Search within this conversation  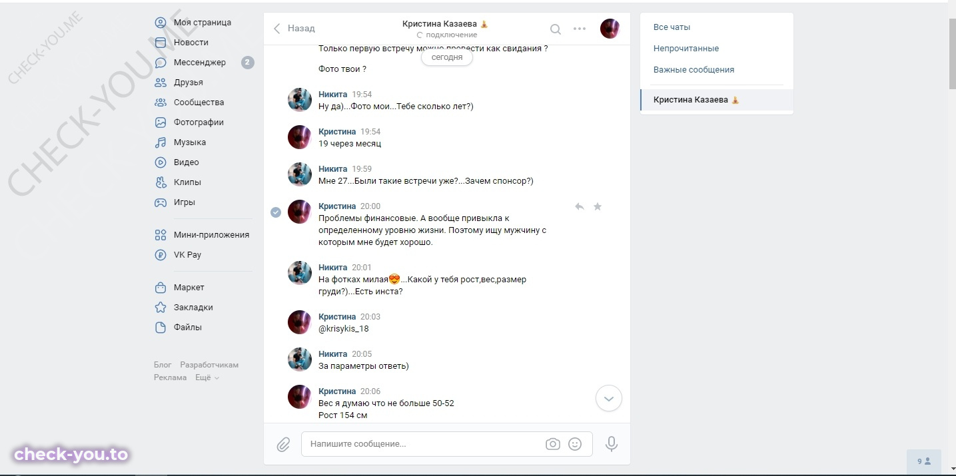click(555, 29)
